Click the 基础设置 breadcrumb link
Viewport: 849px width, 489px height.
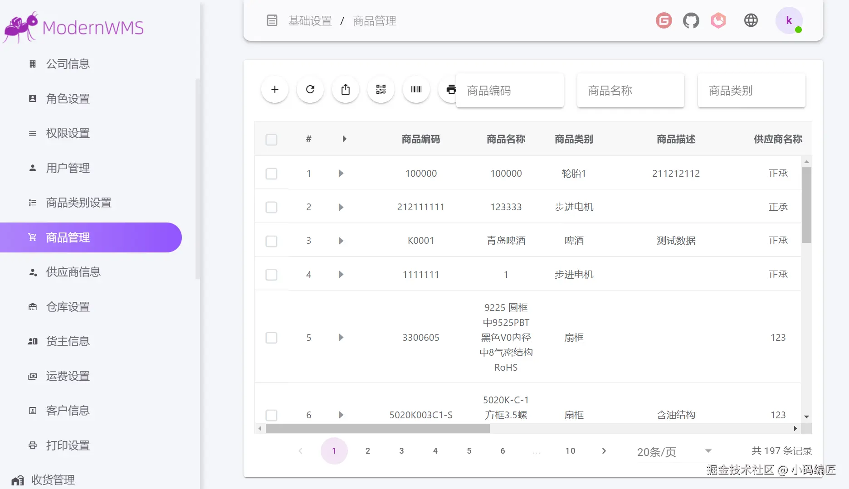point(310,21)
